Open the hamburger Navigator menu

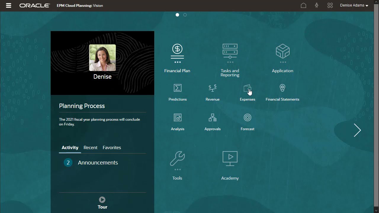(x=9, y=6)
